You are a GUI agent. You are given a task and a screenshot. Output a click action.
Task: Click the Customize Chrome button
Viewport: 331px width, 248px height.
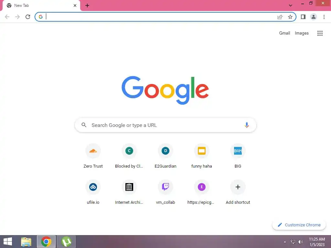(299, 225)
